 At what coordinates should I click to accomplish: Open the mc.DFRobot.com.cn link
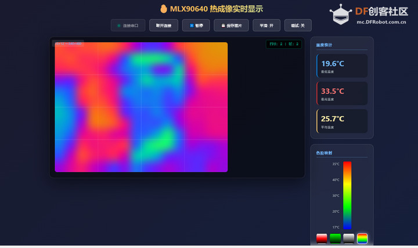click(381, 22)
